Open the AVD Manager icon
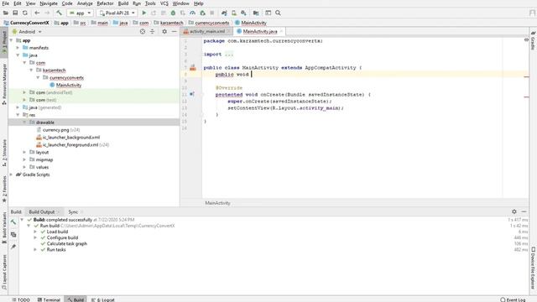 [234, 13]
